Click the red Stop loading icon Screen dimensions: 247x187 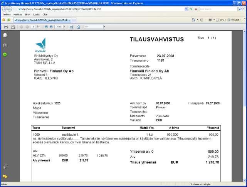196,9
